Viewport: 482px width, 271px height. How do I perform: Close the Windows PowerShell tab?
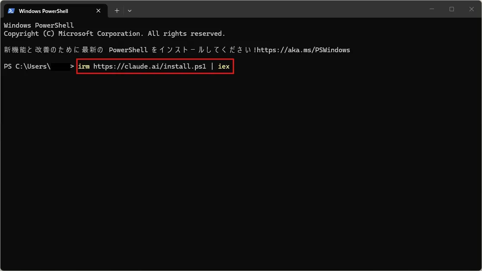[x=99, y=11]
